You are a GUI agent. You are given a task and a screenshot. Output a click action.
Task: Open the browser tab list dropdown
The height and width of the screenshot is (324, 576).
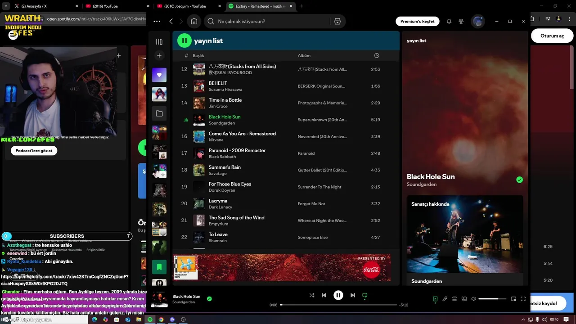pyautogui.click(x=6, y=6)
